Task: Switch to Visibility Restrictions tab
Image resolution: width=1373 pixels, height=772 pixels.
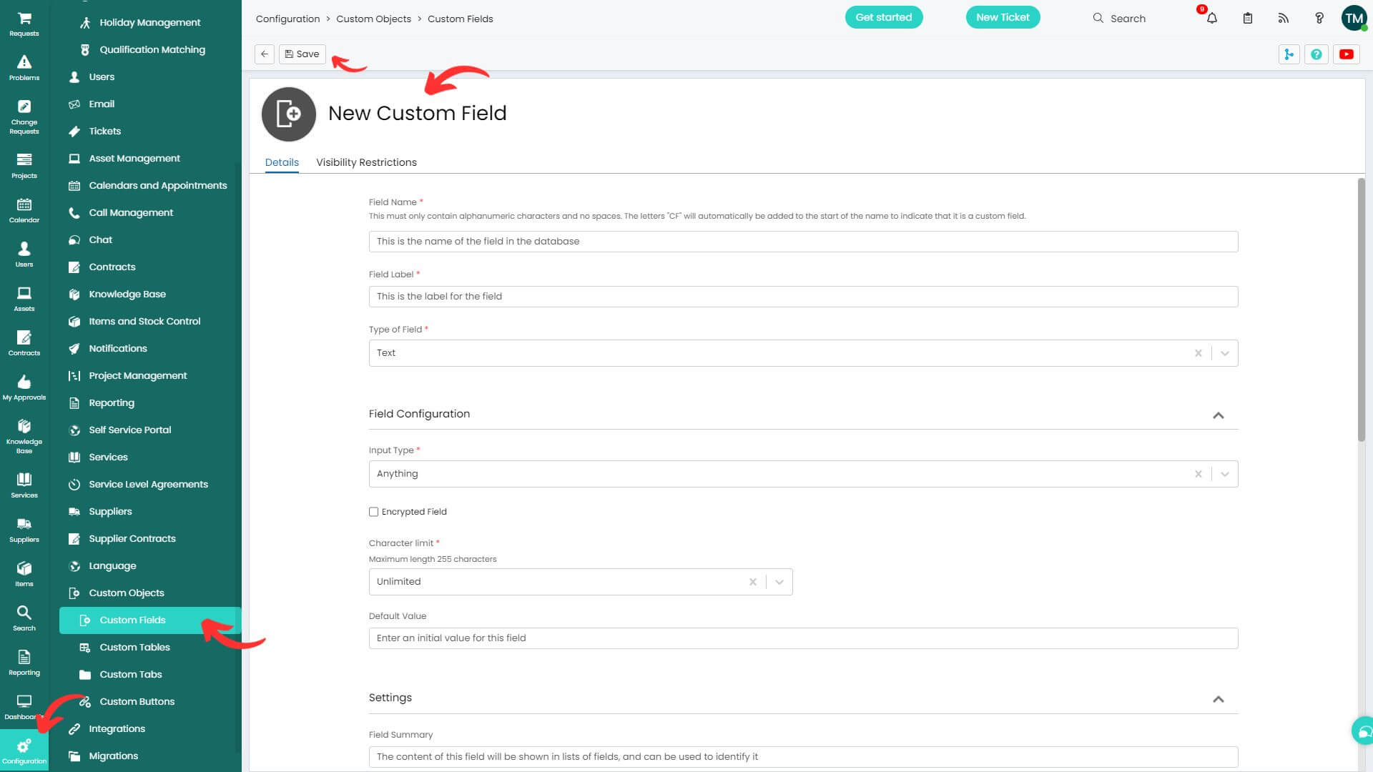Action: click(x=366, y=162)
